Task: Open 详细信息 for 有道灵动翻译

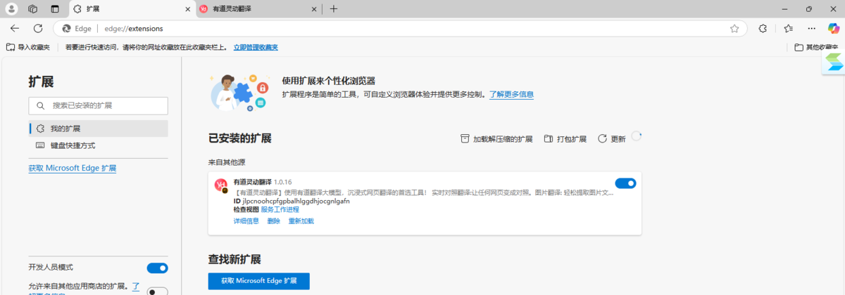Action: (246, 221)
